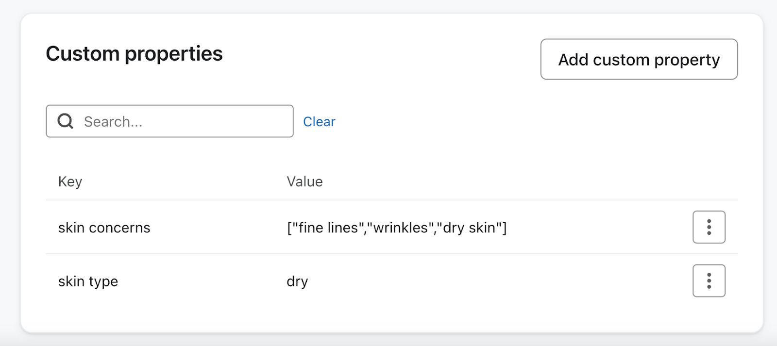Click the Clear link beside search
The height and width of the screenshot is (346, 777).
point(319,122)
